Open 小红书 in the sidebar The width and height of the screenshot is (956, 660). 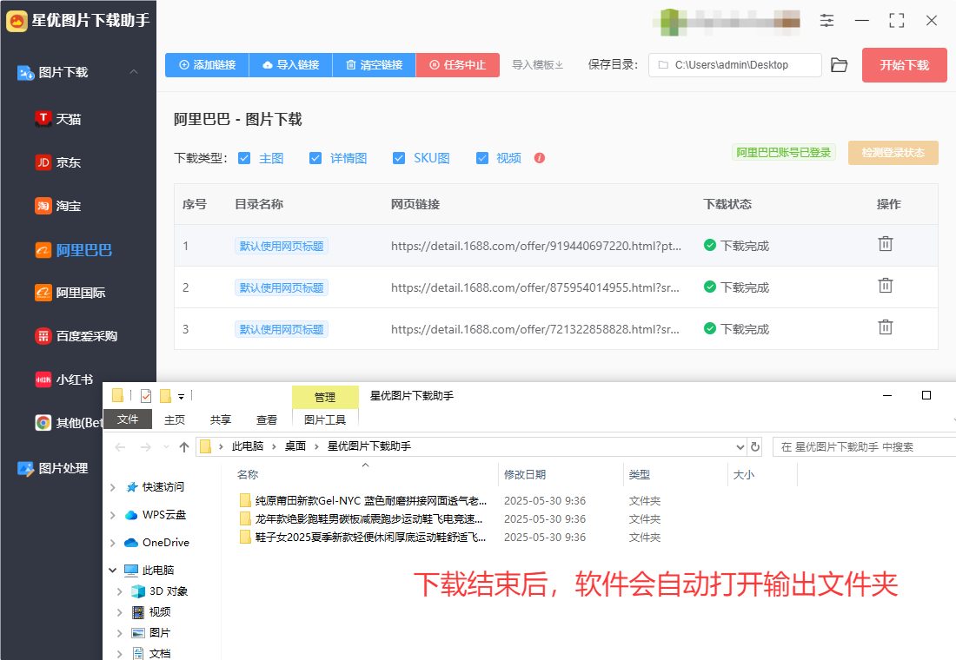(x=64, y=379)
